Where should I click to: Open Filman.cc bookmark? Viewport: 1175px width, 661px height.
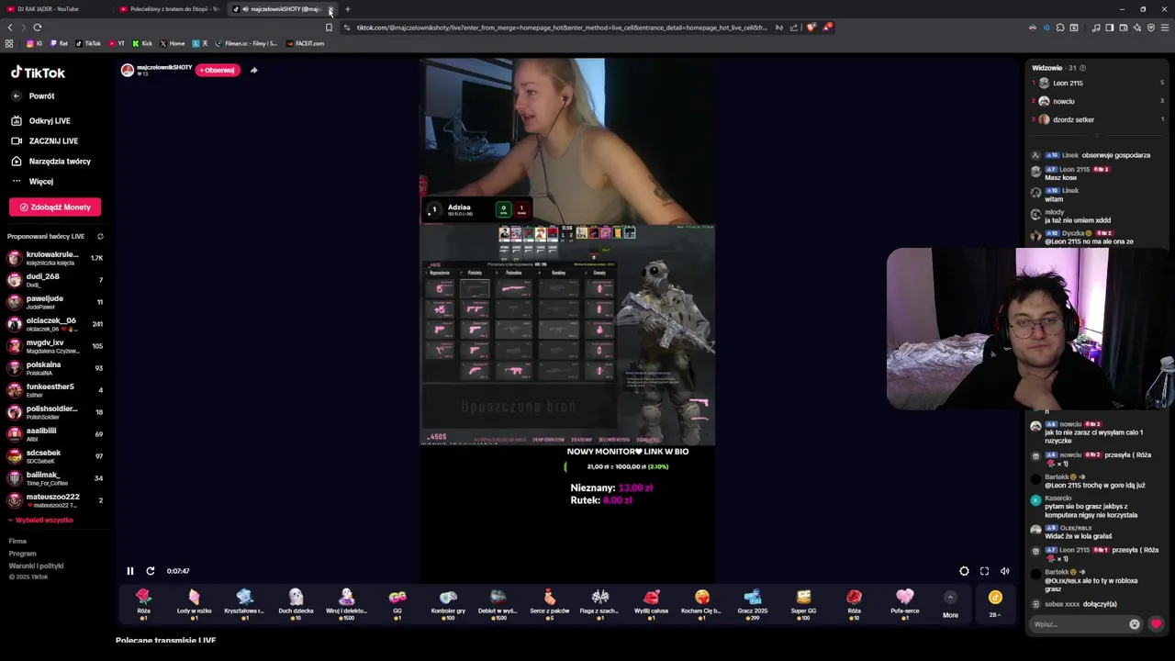click(x=246, y=43)
